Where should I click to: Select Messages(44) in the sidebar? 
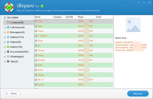17,32
